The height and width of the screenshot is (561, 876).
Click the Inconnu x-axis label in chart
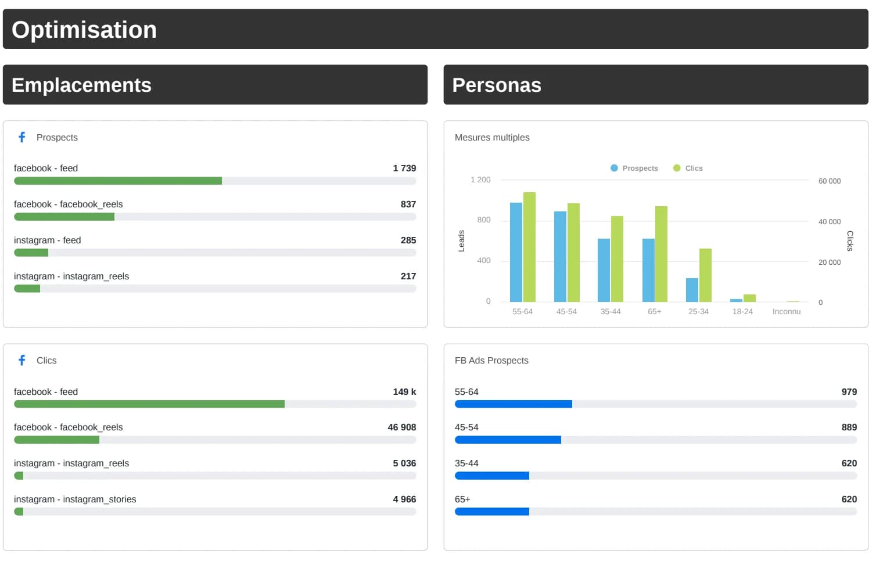[x=787, y=312]
